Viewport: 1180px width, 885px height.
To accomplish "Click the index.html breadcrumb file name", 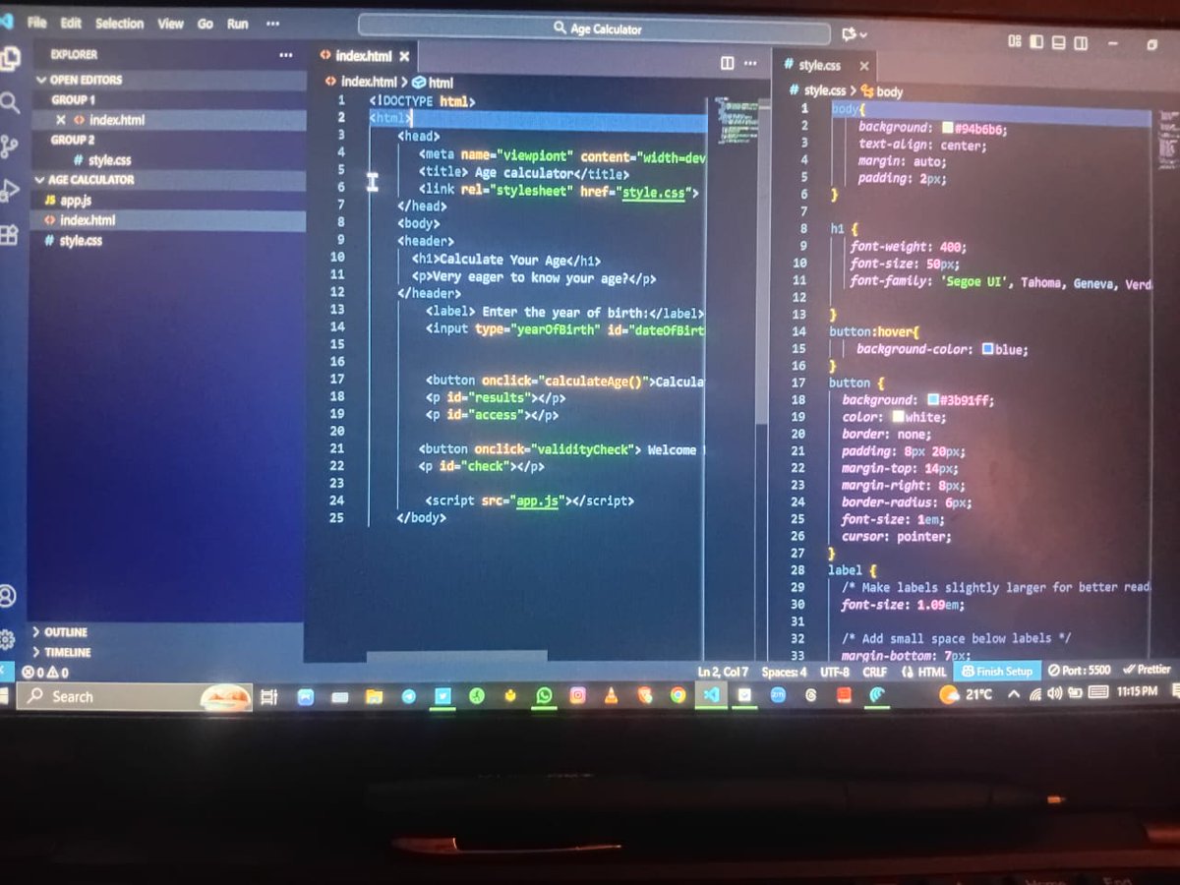I will 369,83.
